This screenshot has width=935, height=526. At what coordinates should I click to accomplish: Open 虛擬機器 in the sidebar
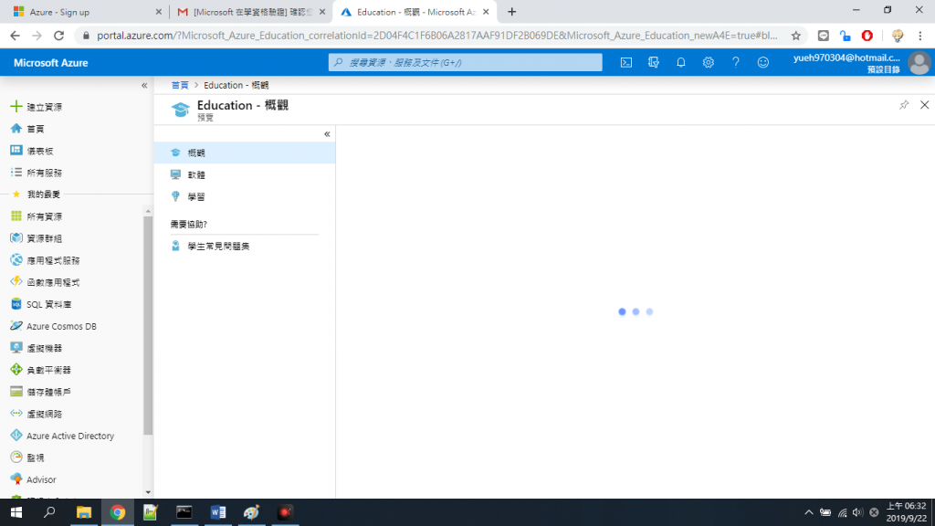(37, 348)
